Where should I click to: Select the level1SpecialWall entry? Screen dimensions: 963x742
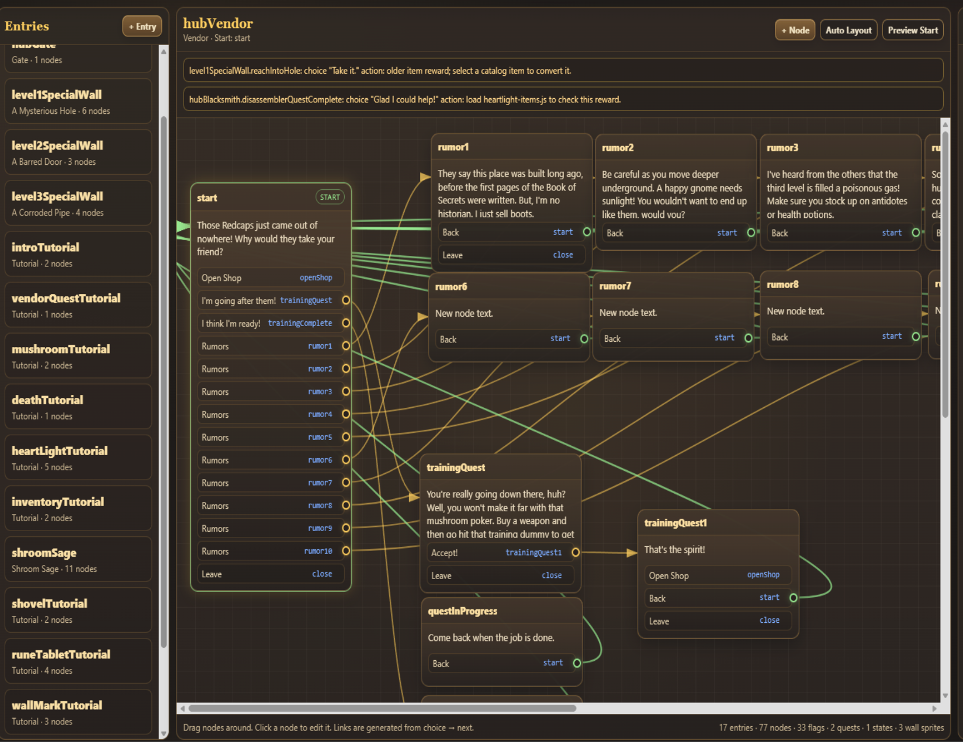(78, 102)
